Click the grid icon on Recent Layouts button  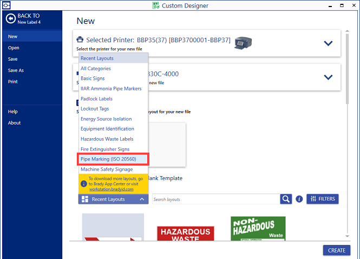coord(85,199)
